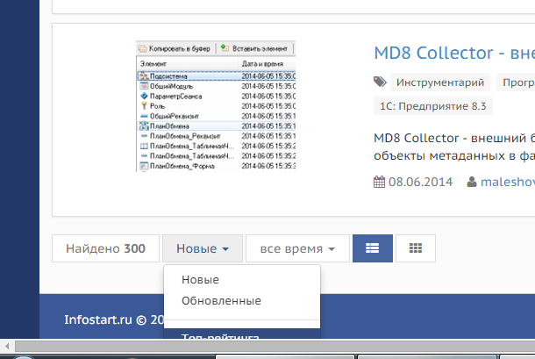Click the Infostart.ru copyright footer text
The image size is (535, 359).
pos(114,320)
